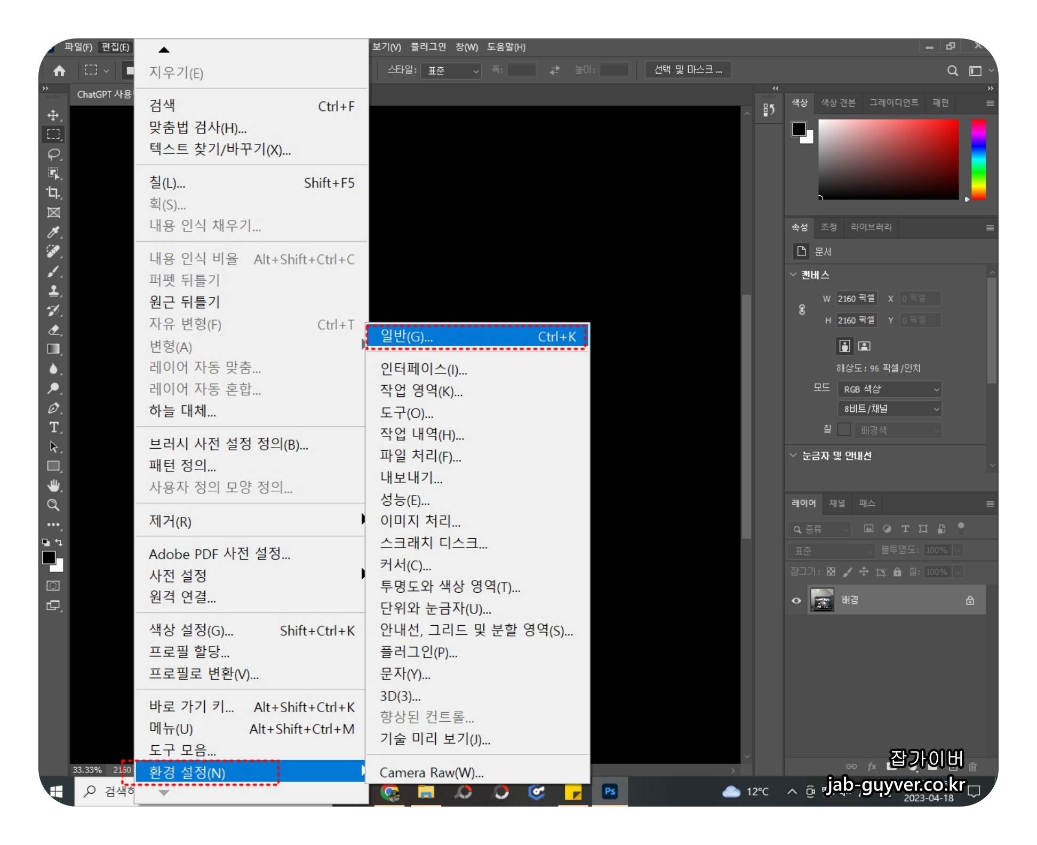Open the RGB 색상 mode dropdown

(x=889, y=389)
